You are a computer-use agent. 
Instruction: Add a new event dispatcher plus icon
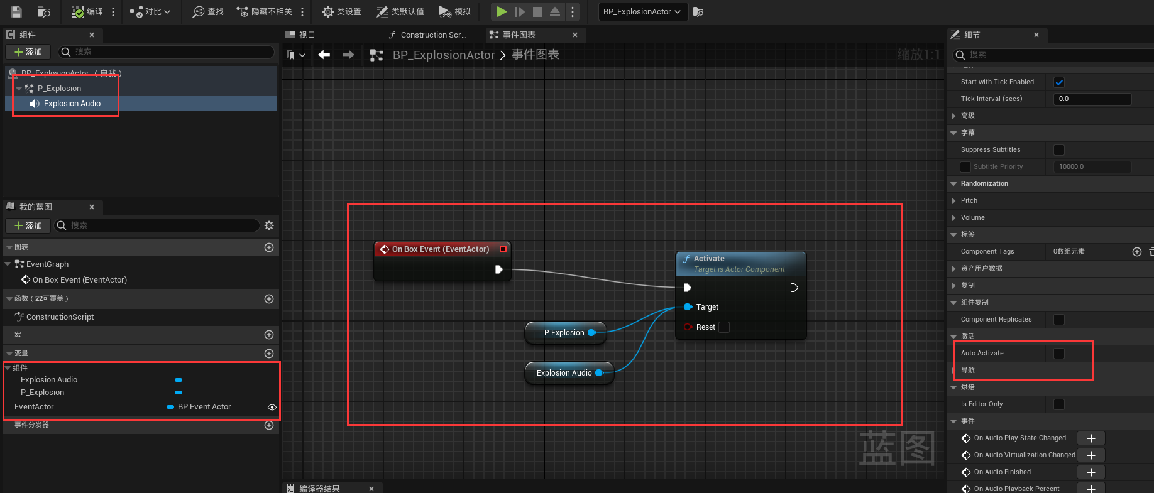(x=269, y=425)
